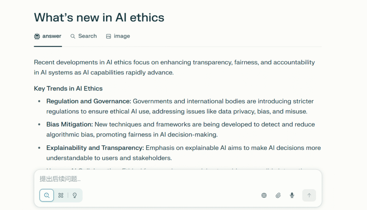367x210 pixels.
Task: Open the answer tab
Action: coord(52,36)
